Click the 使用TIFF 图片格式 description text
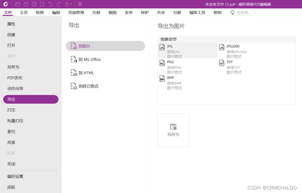 234,70
